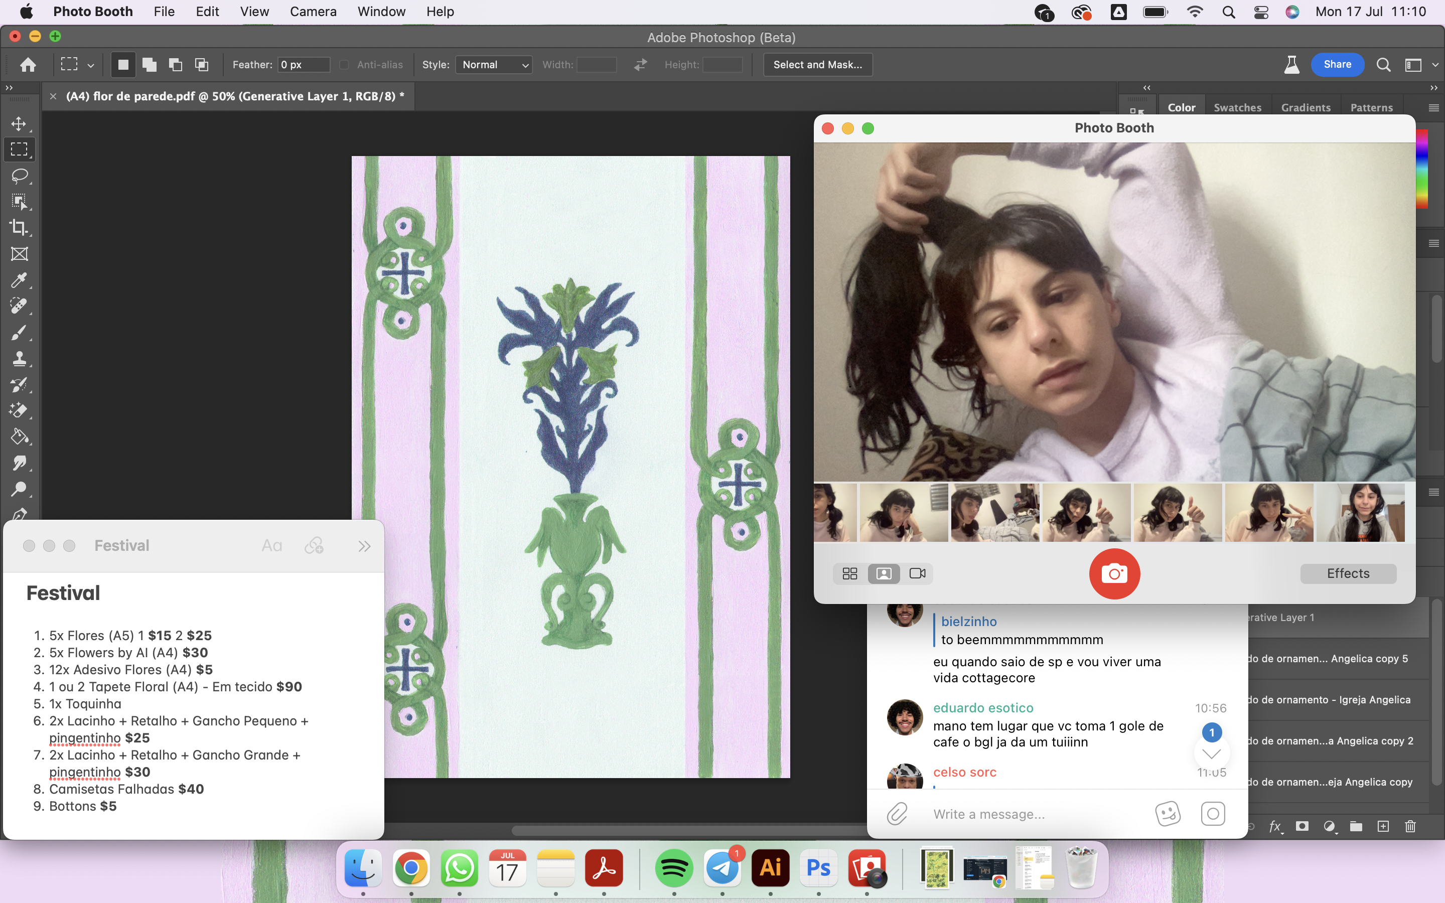Click the attach file paperclip icon

coord(897,814)
